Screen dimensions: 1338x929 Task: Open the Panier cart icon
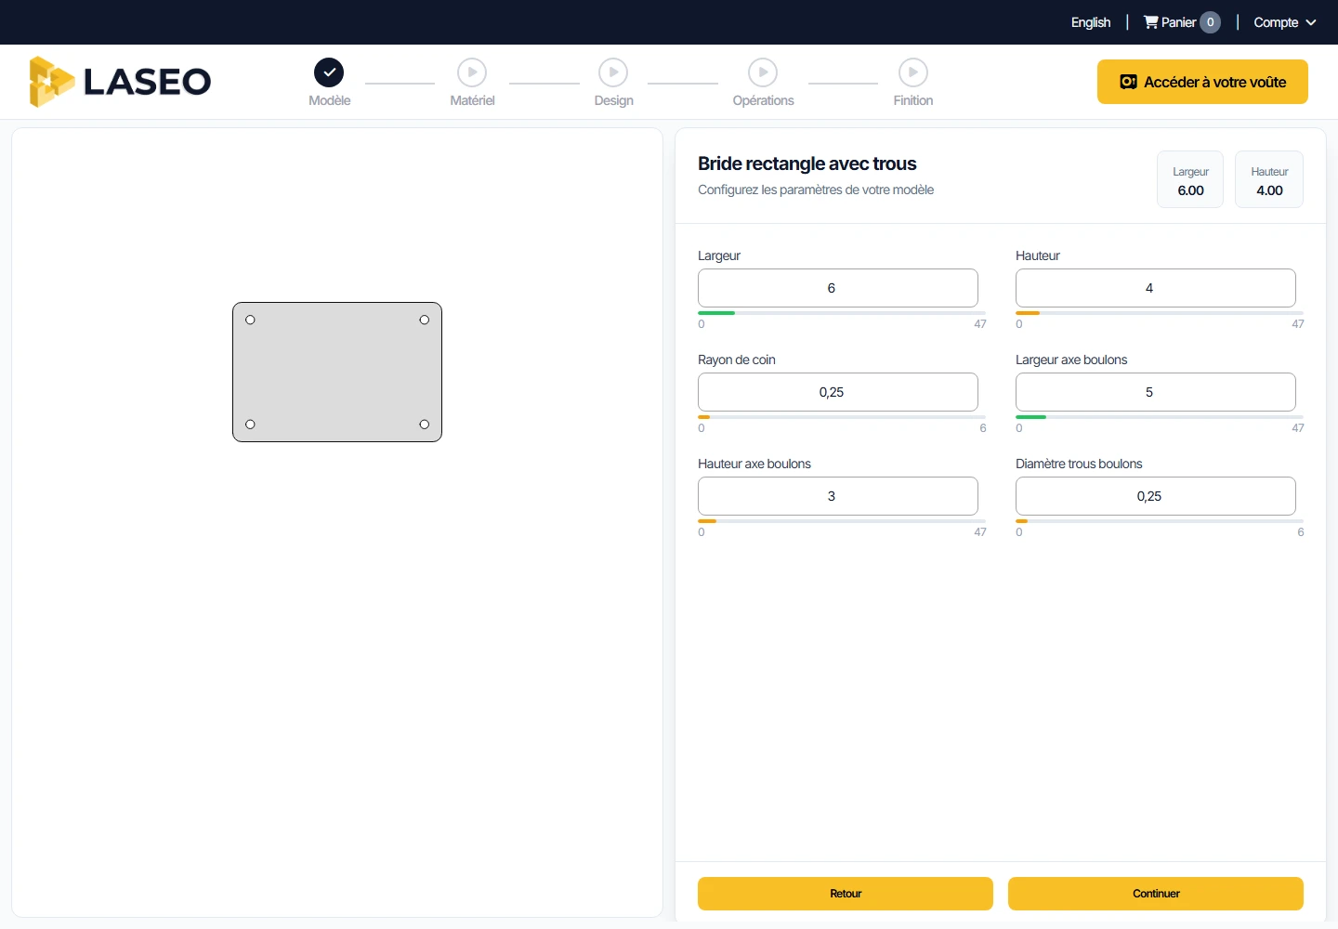click(1151, 22)
